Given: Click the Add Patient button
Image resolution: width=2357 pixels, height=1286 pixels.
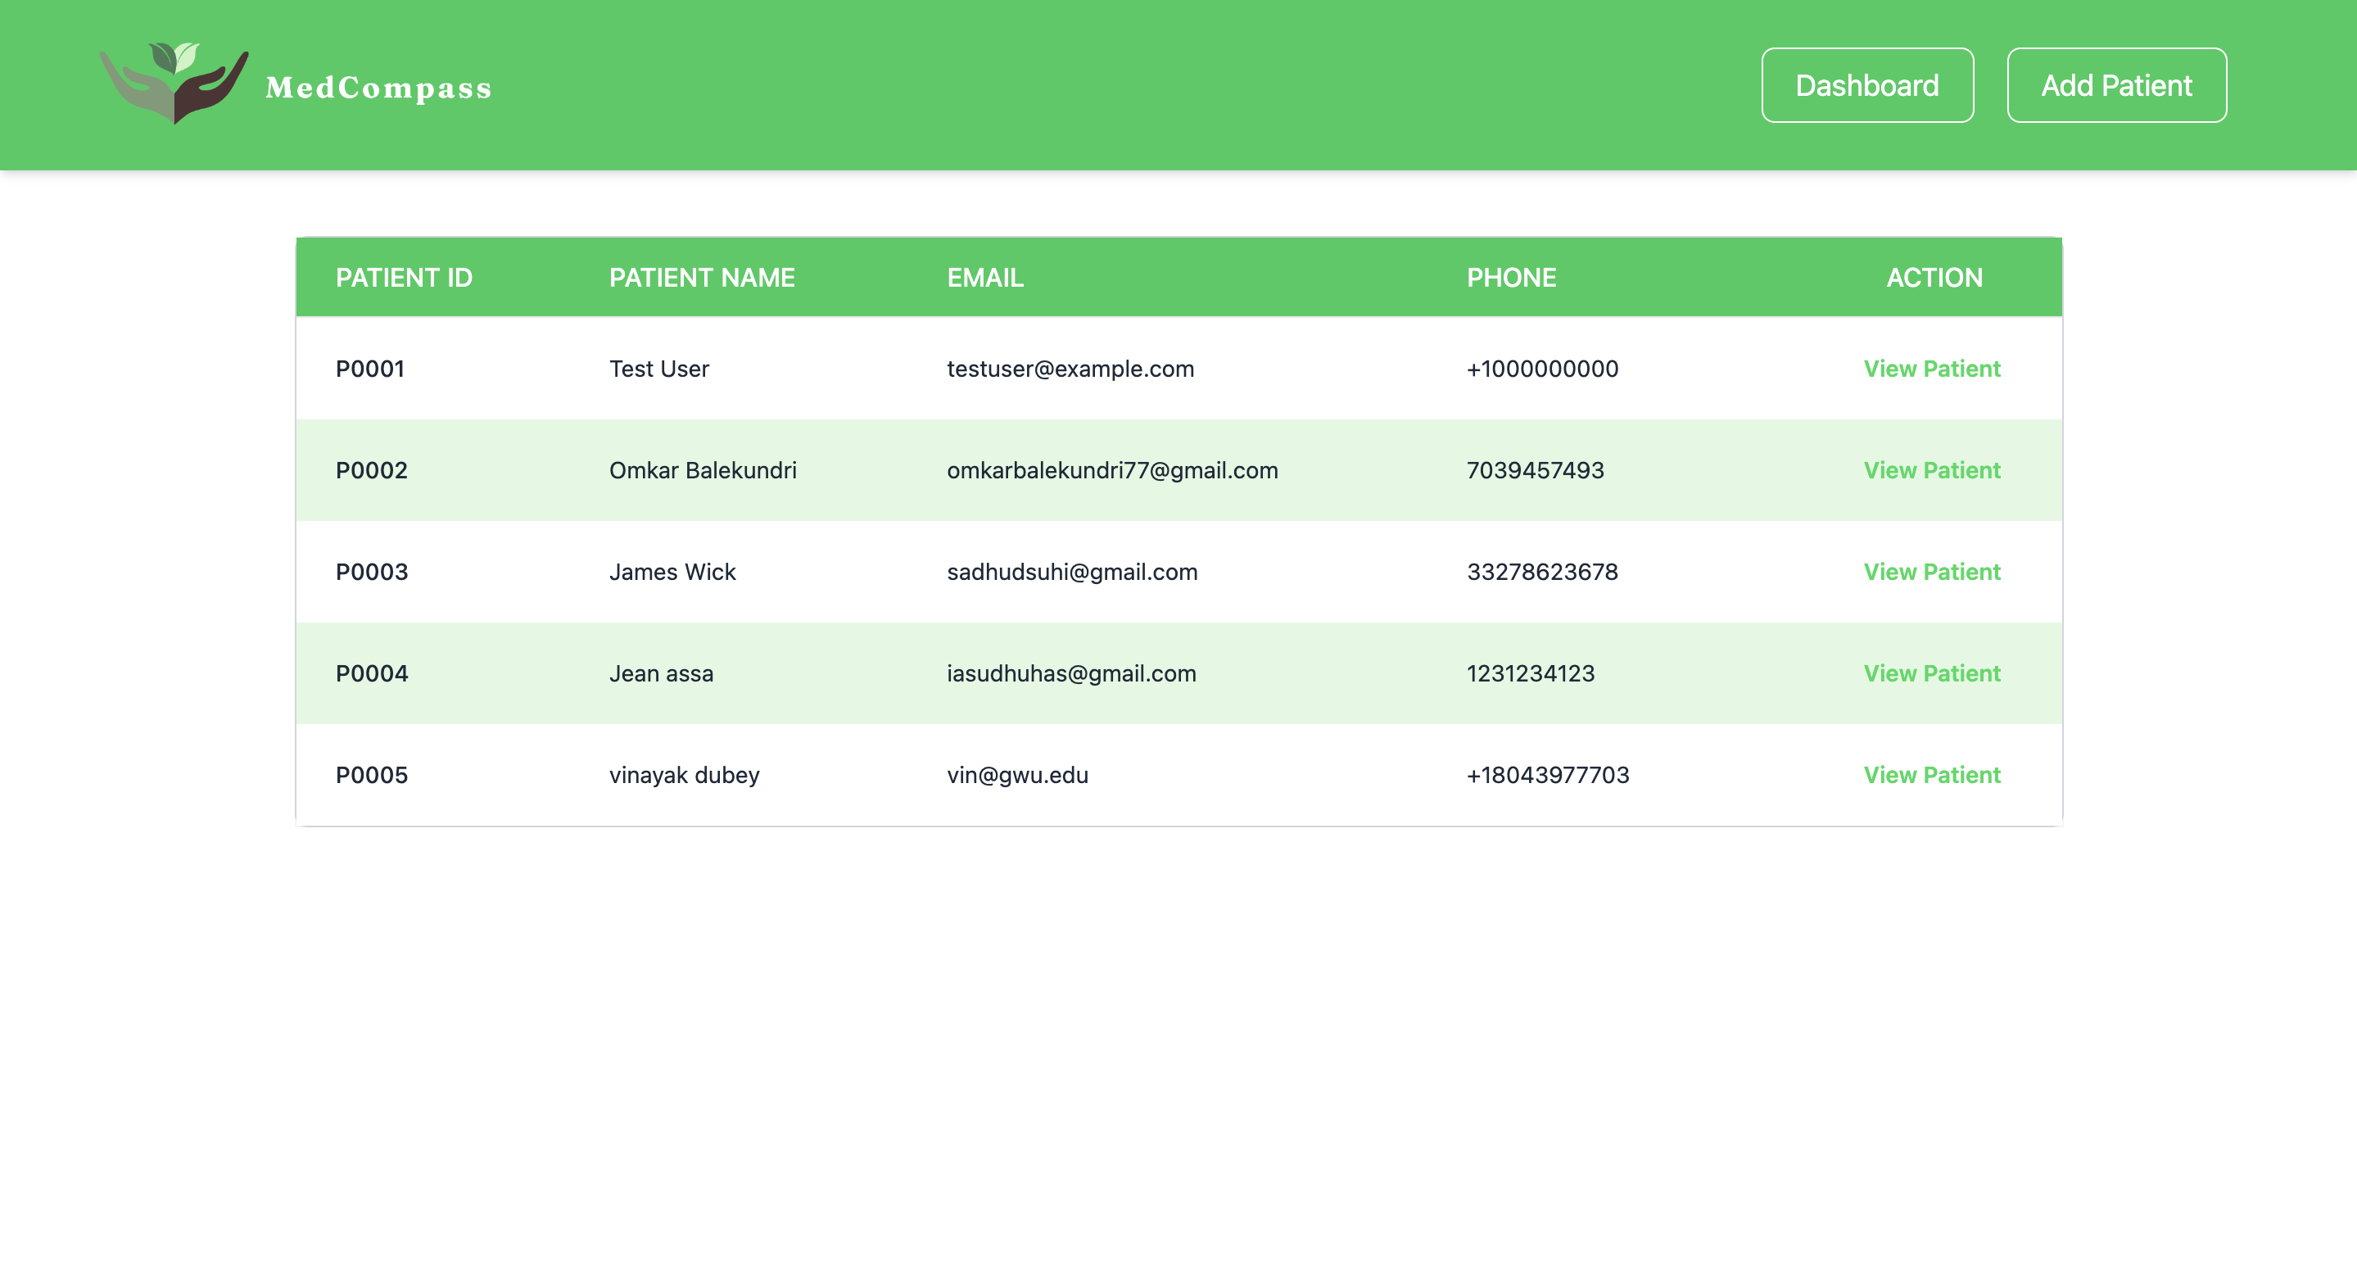Looking at the screenshot, I should tap(2115, 85).
